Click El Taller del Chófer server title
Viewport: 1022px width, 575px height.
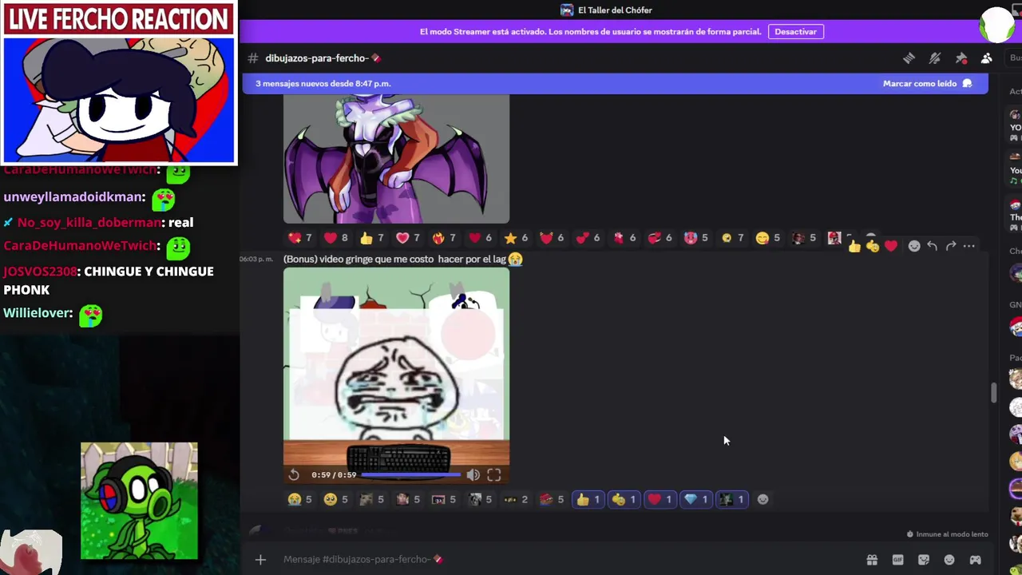(x=615, y=10)
